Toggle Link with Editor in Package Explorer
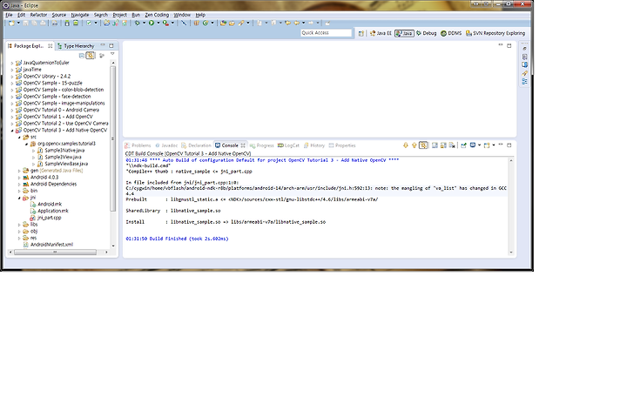 91,56
